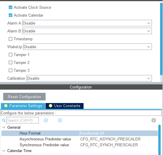Open the parameter info icon

point(154,120)
